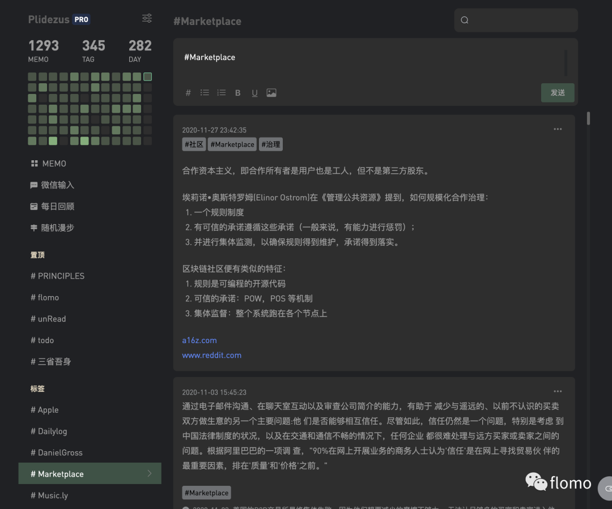
Task: Attach an image with the picture icon
Action: point(271,93)
